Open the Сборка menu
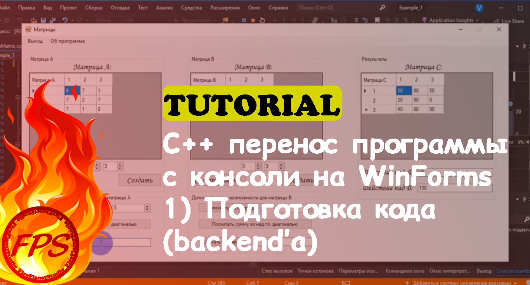Image resolution: width=530 pixels, height=285 pixels. tap(94, 7)
